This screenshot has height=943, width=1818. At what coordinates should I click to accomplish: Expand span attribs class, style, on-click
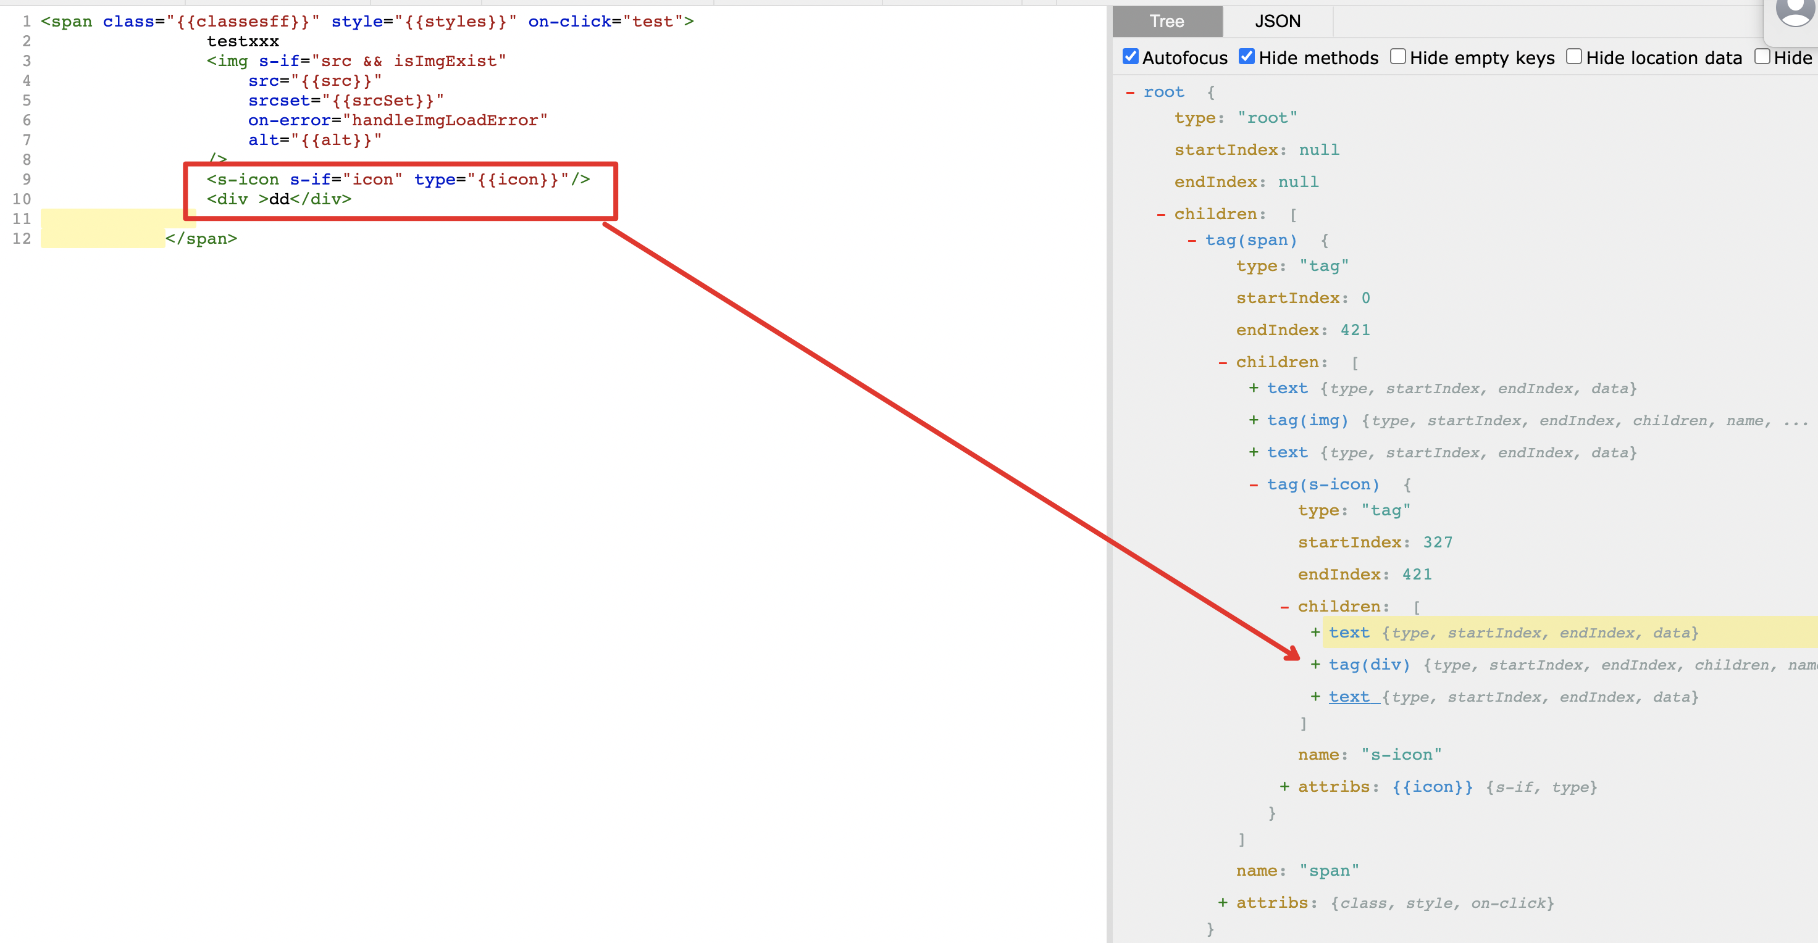pyautogui.click(x=1222, y=903)
